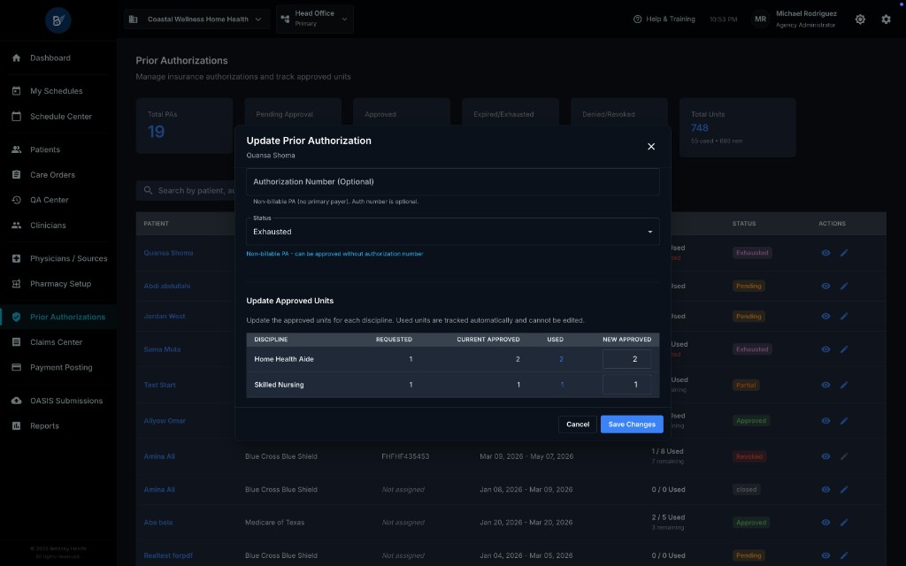Edit Realtest forpdf authorization pencil icon
Image resolution: width=906 pixels, height=566 pixels.
[844, 555]
